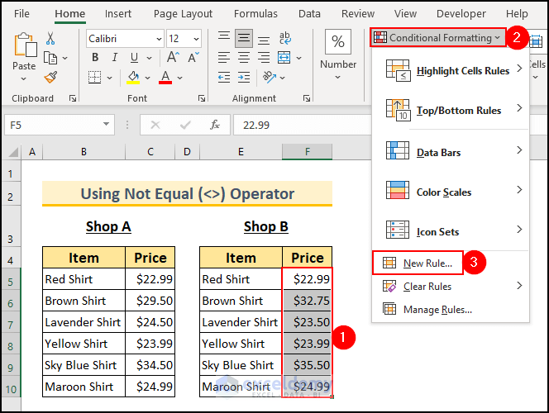Switch to the Developer tab
Image resolution: width=549 pixels, height=413 pixels.
click(x=461, y=14)
